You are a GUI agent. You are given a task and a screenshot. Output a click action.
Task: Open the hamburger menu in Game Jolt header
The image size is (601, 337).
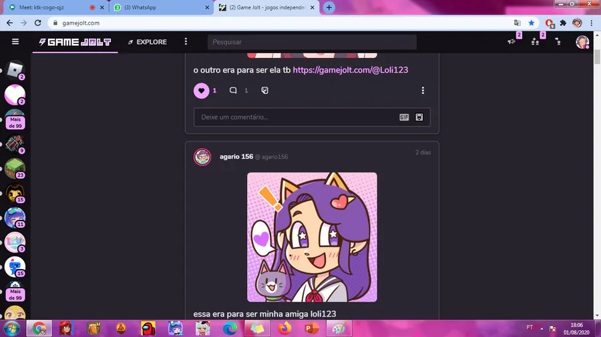tap(15, 42)
